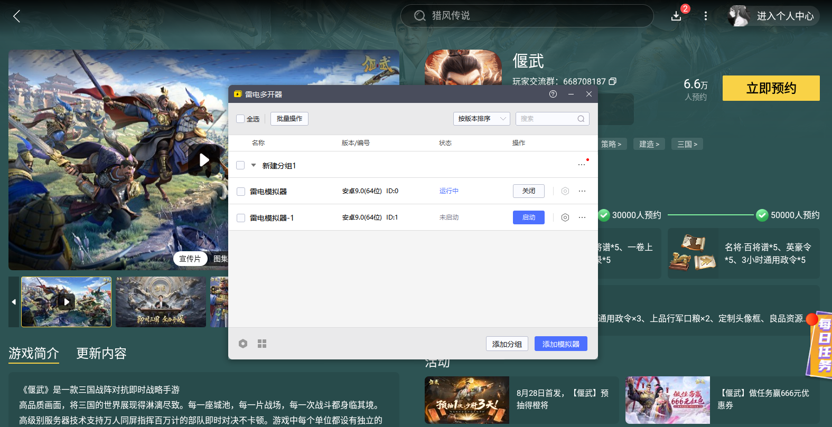Open the 8月28日首发 activity card

(x=521, y=400)
